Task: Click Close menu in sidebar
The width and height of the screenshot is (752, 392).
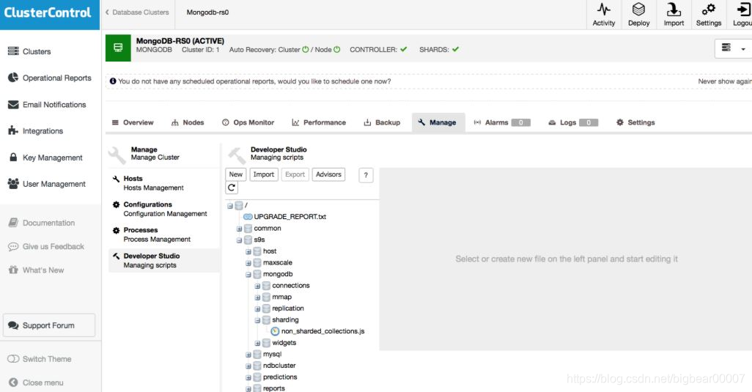Action: (x=35, y=382)
